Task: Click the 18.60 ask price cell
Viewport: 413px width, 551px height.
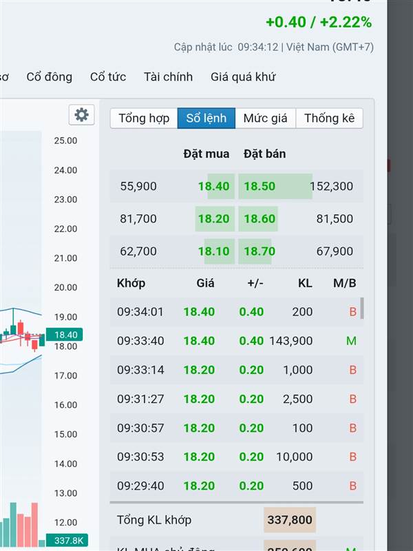Action: pyautogui.click(x=260, y=218)
